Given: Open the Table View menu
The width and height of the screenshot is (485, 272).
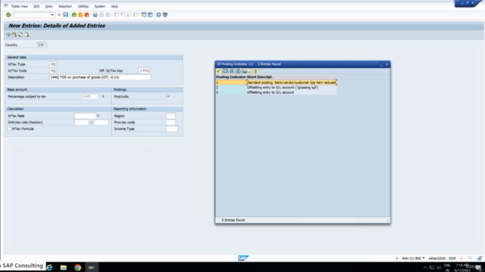Looking at the screenshot, I should click(x=20, y=6).
